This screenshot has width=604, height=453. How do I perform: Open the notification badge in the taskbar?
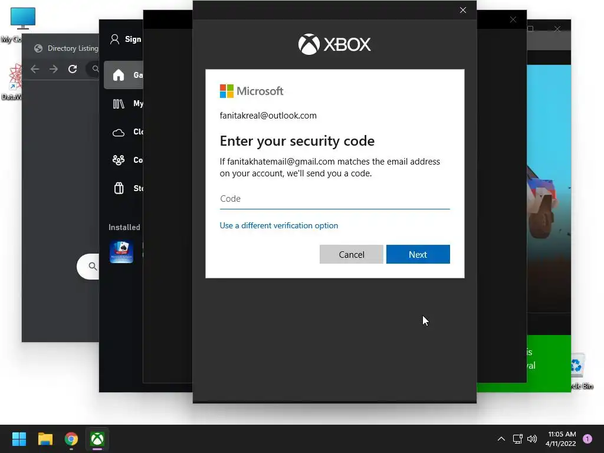coord(587,439)
